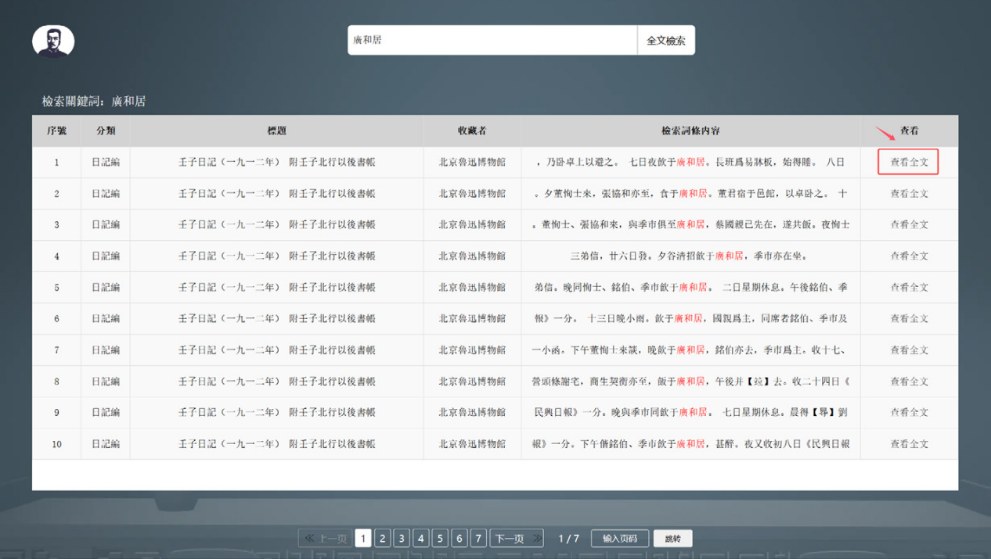The image size is (991, 559).
Task: Go to next page with 下一页
Action: click(x=516, y=539)
